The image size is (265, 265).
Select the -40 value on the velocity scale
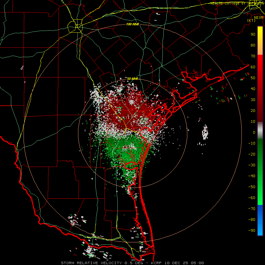click(252, 176)
